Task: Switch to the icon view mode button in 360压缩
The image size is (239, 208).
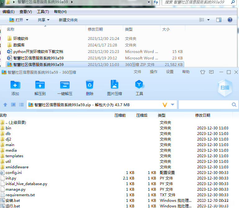Action: 13,105
